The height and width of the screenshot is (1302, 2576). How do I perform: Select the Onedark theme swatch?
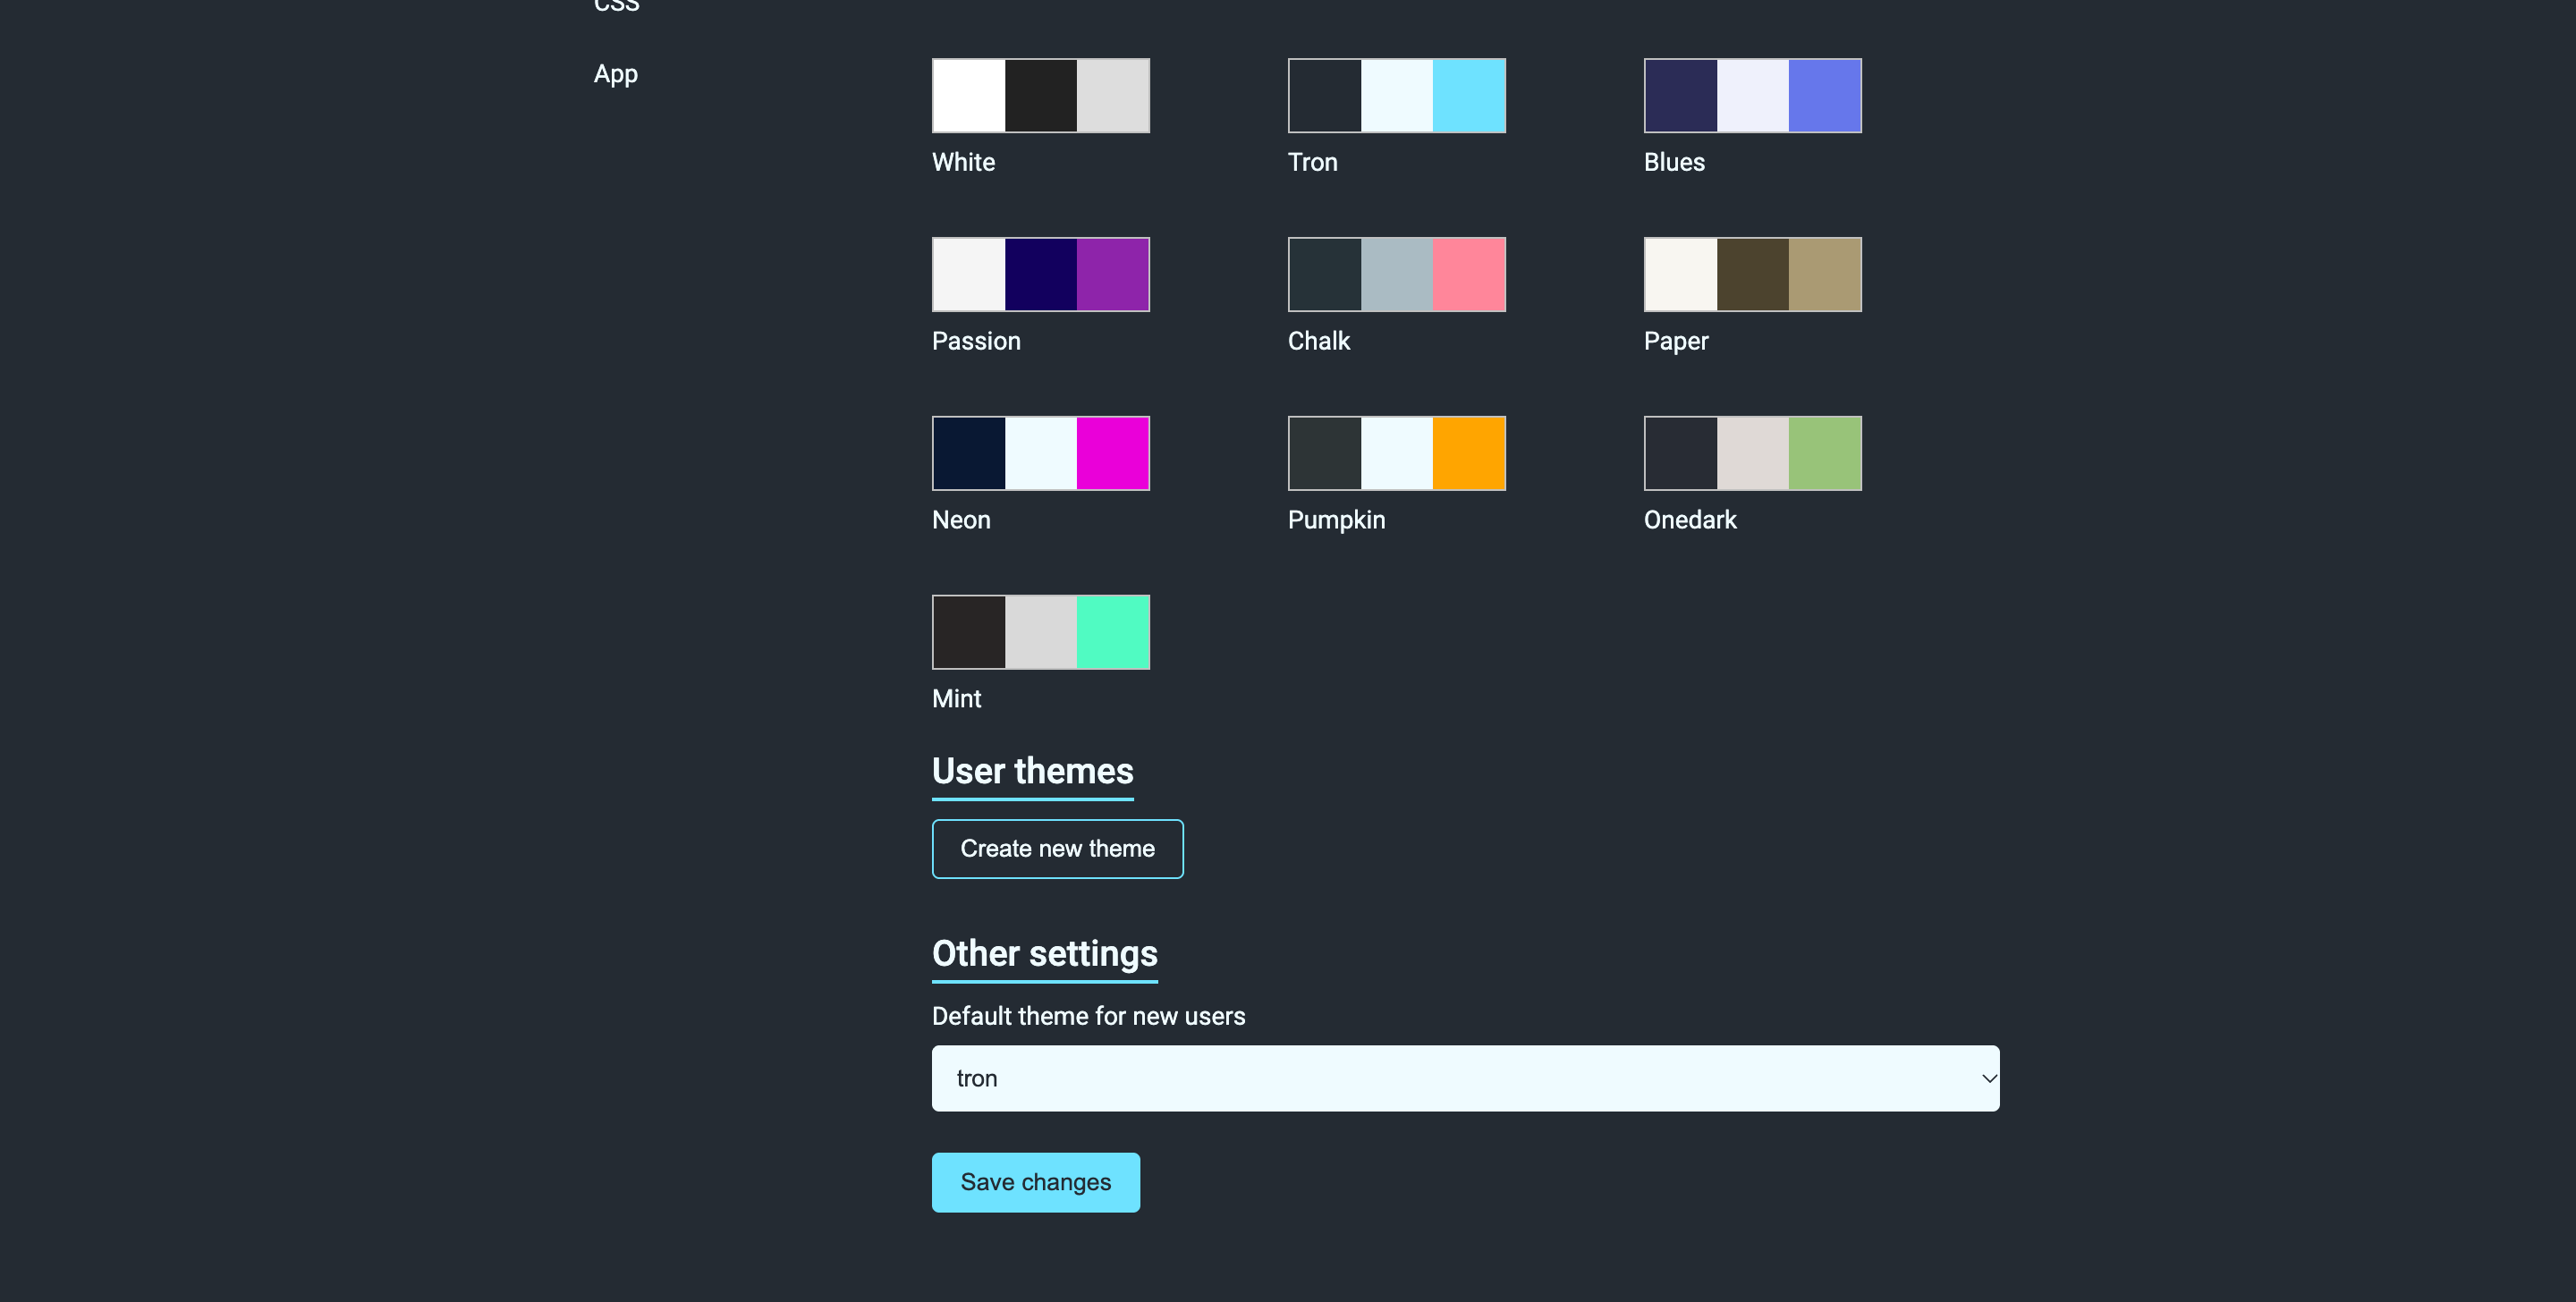[1753, 453]
